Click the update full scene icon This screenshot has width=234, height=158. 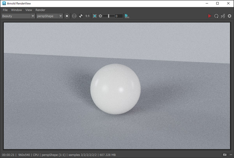click(x=223, y=16)
